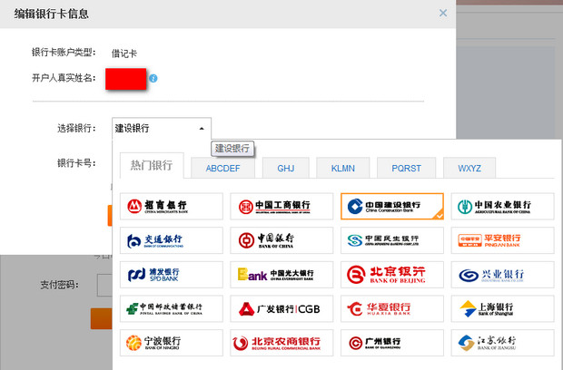Screen dimensions: 563x370
Task: Choose ICBC 中国工商银行 logo
Action: 281,207
